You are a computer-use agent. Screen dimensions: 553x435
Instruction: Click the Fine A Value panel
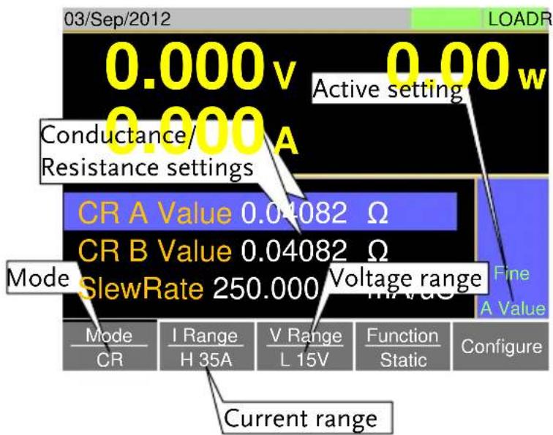[x=513, y=249]
